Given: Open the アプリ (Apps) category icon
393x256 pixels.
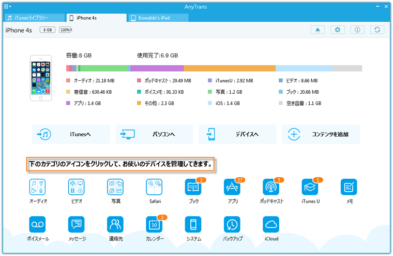Looking at the screenshot, I should pos(232,187).
